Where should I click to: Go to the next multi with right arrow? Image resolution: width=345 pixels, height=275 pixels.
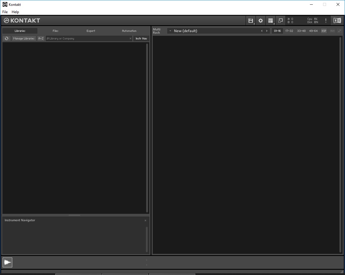tap(267, 31)
